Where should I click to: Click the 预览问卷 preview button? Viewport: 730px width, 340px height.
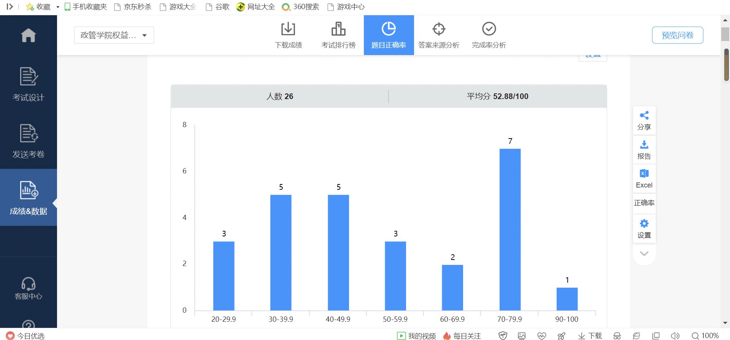677,35
